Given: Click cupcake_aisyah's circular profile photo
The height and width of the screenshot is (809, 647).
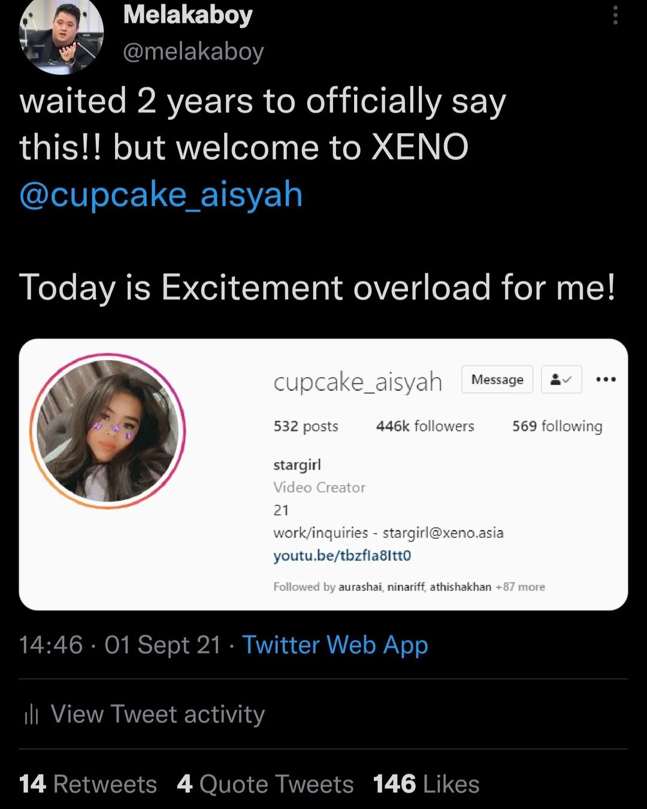Looking at the screenshot, I should pos(108,431).
